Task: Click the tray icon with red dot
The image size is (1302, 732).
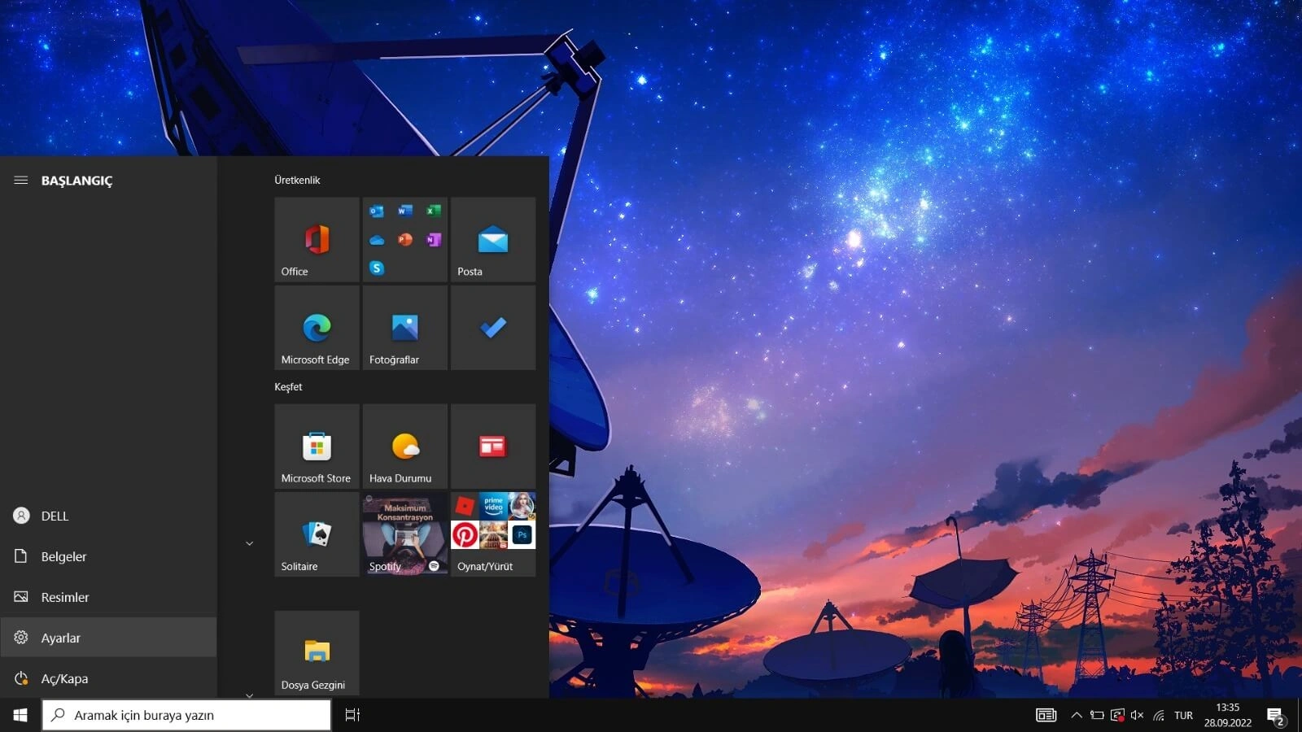Action: pos(1117,715)
